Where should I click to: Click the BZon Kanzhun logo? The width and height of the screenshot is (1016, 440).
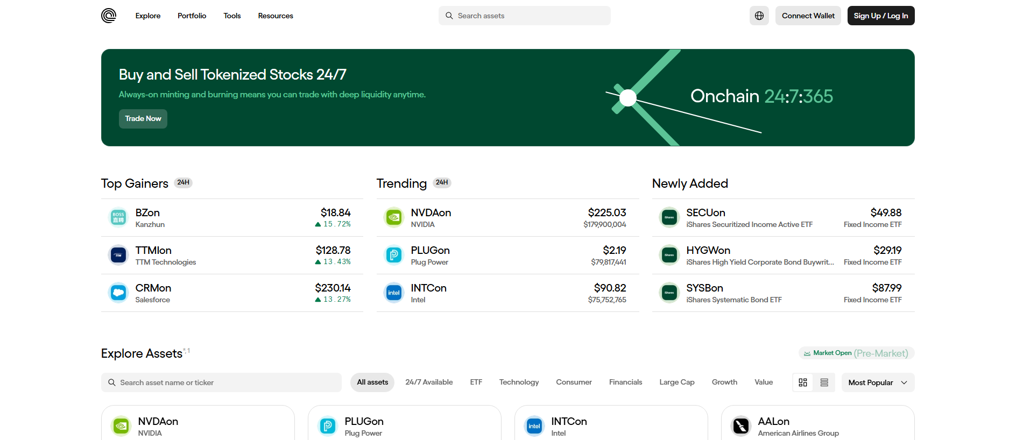coord(118,218)
